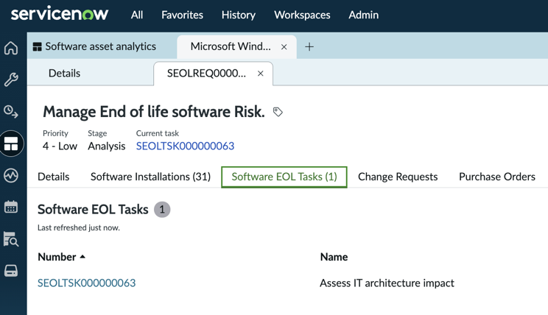Viewport: 548px width, 315px height.
Task: Open the wrench icon in sidebar
Action: (11, 79)
